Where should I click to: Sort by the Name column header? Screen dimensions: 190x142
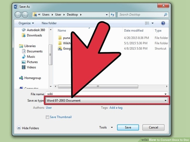[62, 31]
